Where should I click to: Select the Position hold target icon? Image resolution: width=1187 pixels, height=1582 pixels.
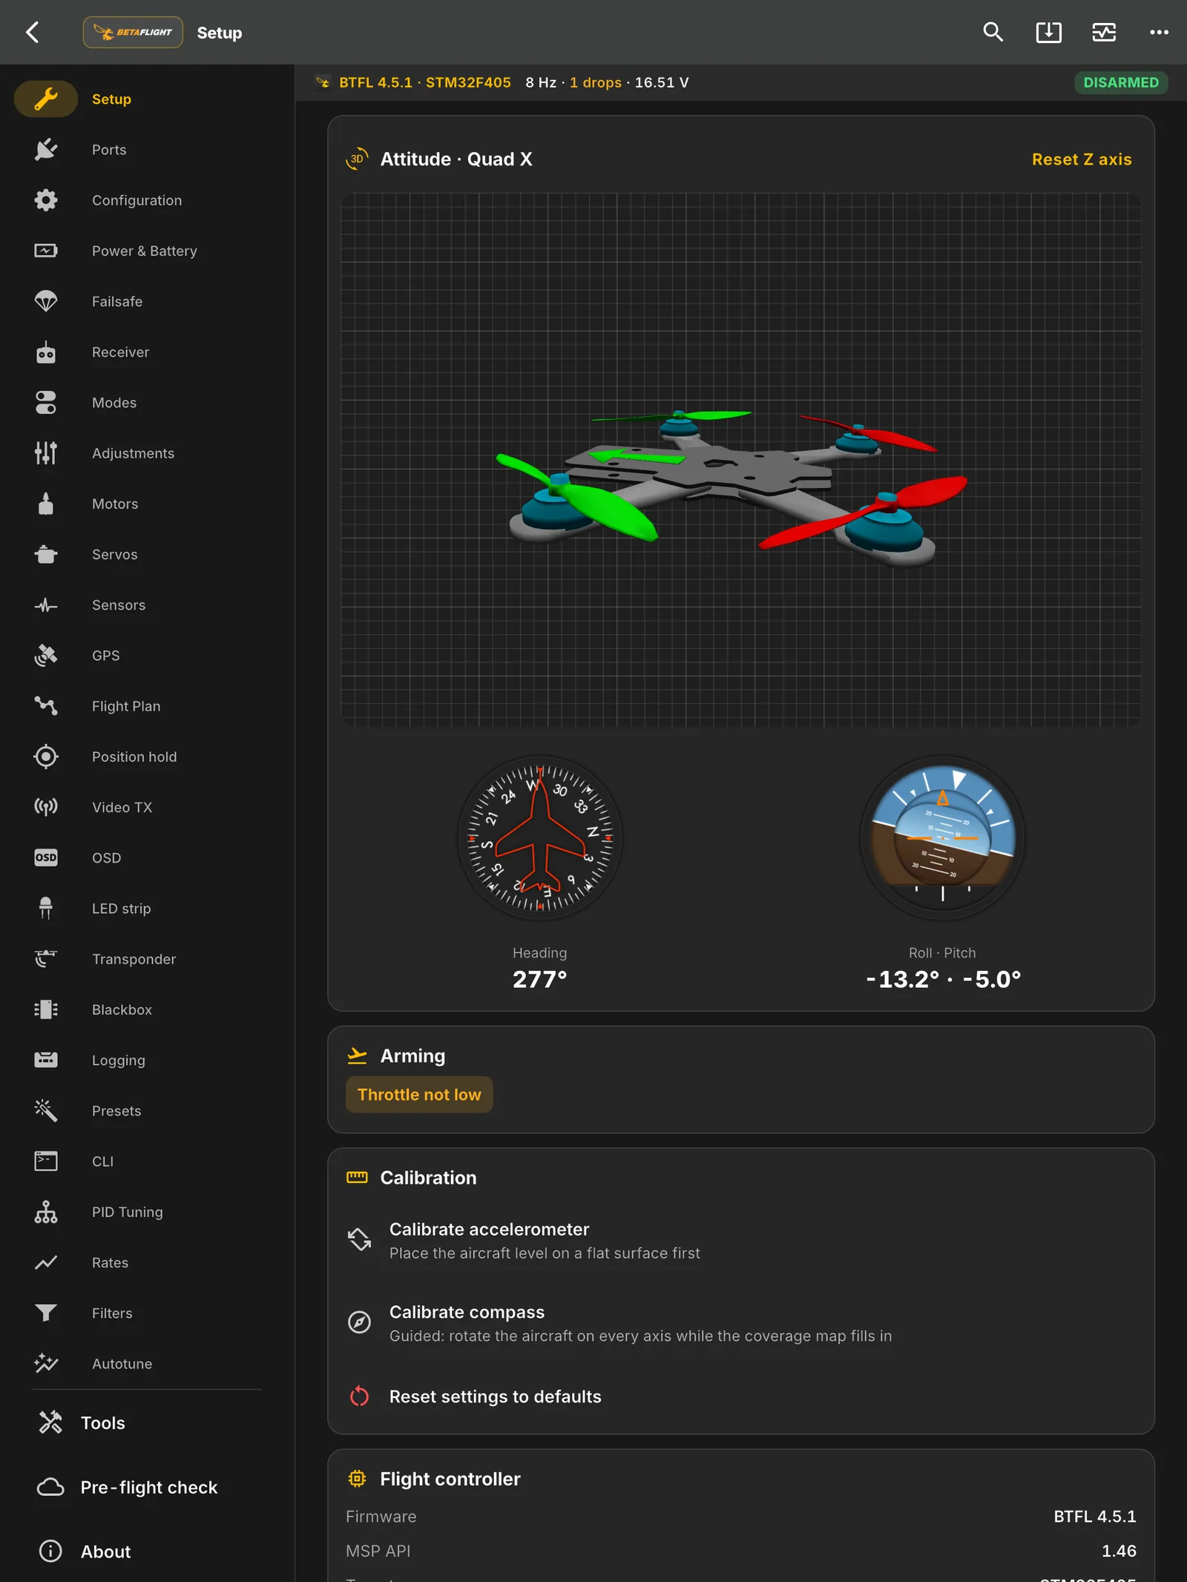[46, 757]
